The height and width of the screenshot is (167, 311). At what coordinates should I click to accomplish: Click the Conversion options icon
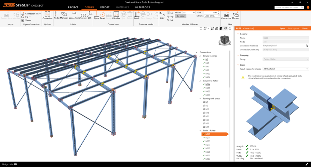click(x=47, y=15)
